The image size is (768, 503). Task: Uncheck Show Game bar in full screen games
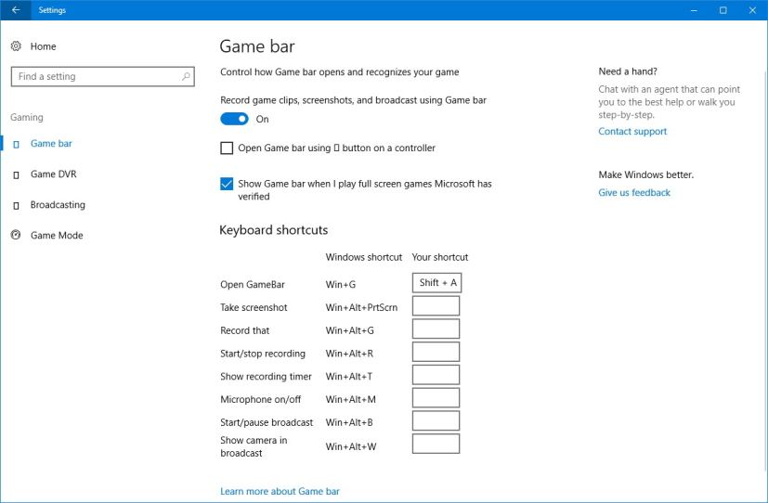point(227,184)
